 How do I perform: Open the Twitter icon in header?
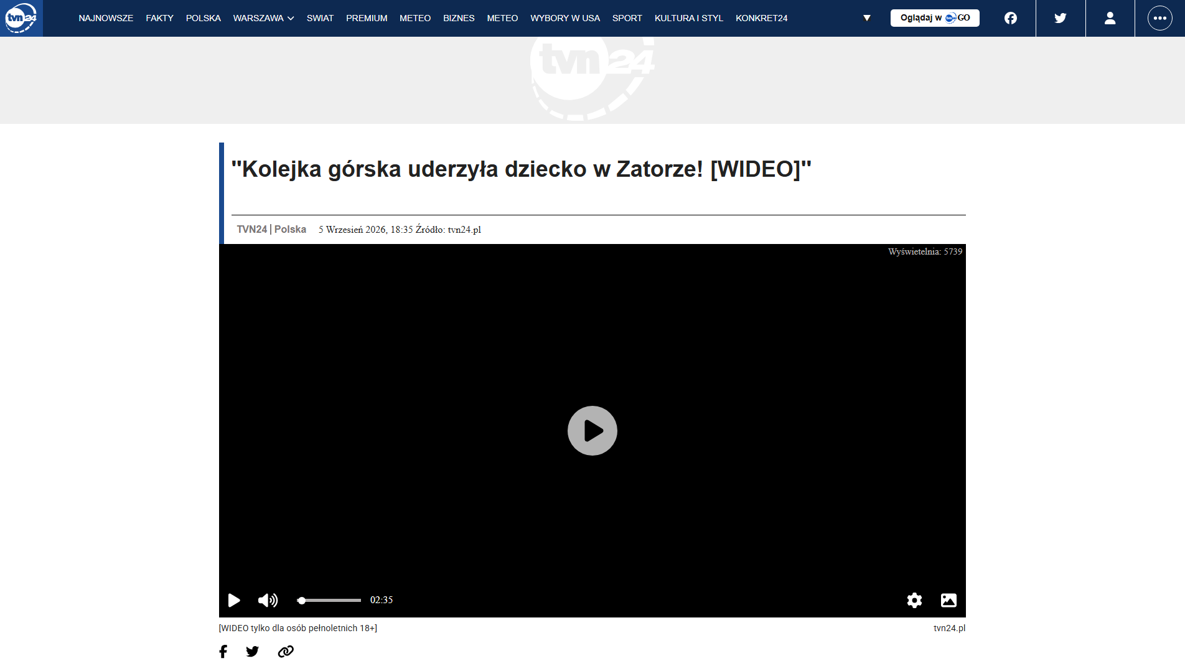(1061, 18)
